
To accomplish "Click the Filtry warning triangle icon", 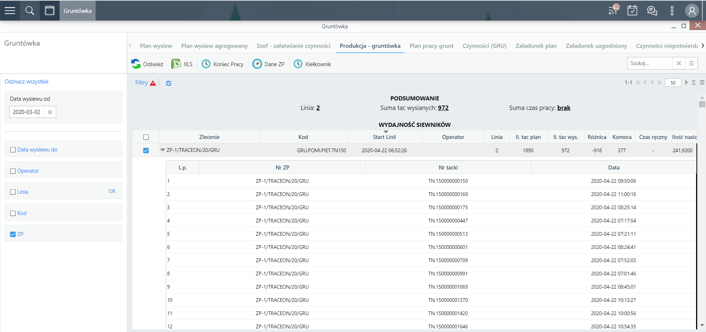I will [153, 83].
